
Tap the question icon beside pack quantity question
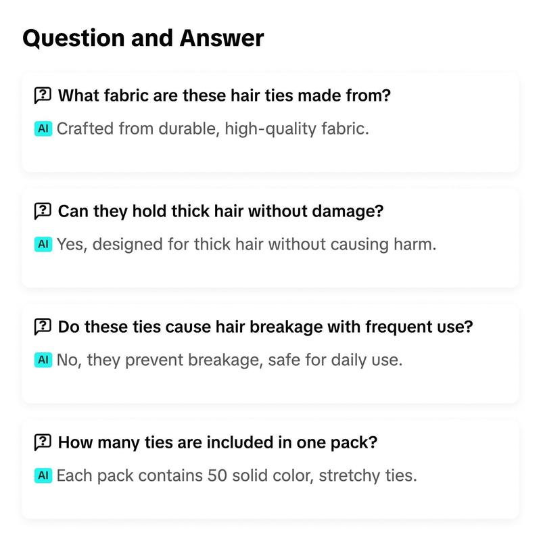point(43,442)
